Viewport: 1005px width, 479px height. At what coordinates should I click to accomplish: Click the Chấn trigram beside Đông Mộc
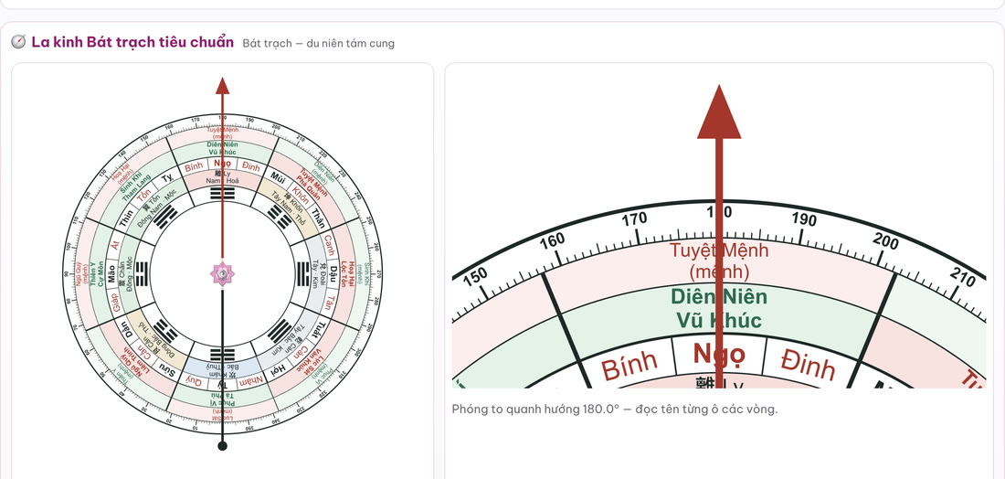(141, 273)
